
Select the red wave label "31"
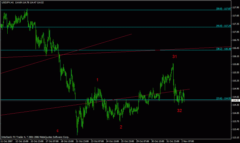click(175, 57)
